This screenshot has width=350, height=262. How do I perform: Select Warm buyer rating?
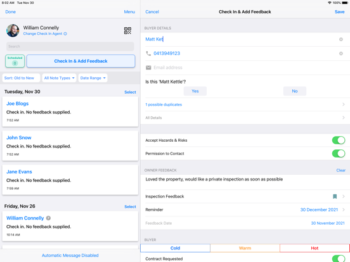pos(245,248)
